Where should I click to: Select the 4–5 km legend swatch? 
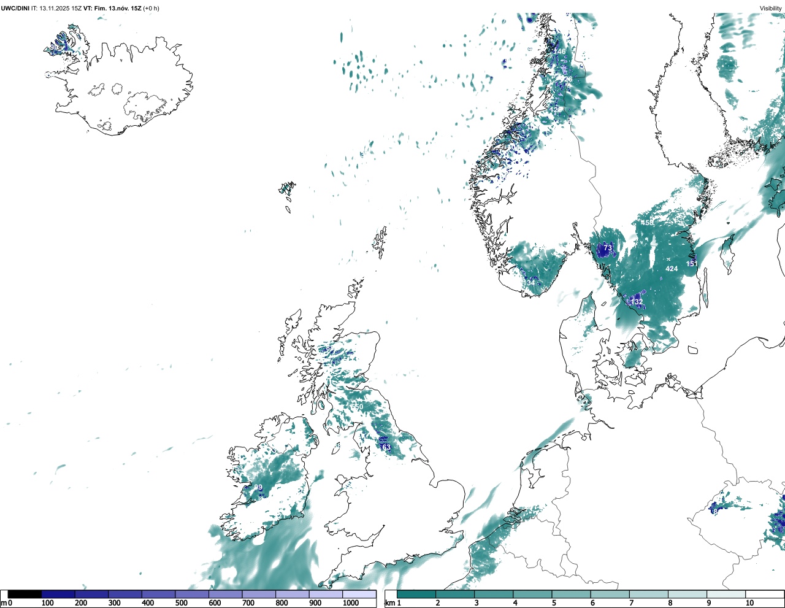tap(532, 594)
